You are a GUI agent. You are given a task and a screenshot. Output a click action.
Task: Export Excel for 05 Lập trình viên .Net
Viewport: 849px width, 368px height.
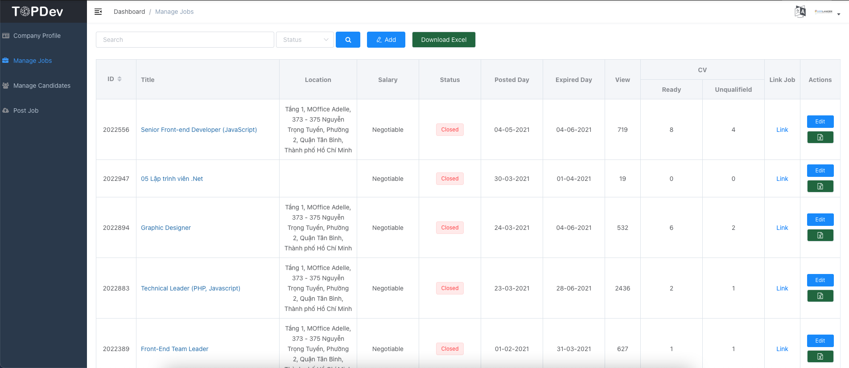pyautogui.click(x=820, y=187)
